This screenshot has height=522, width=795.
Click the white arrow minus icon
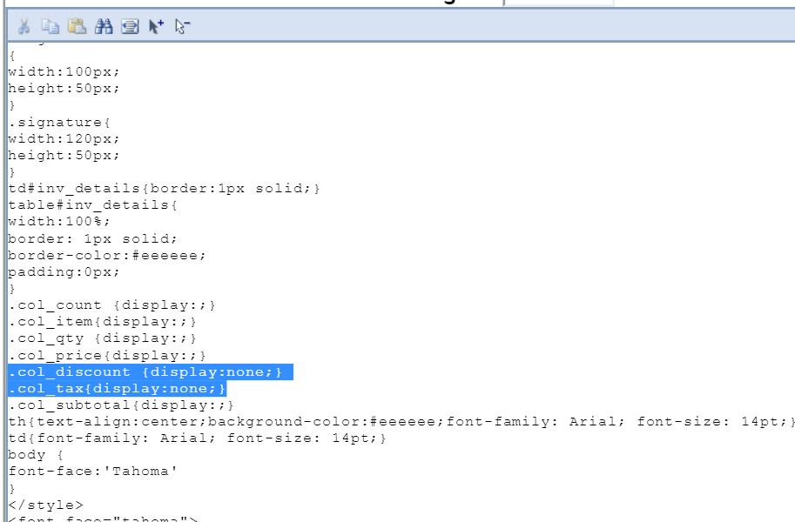tap(182, 27)
